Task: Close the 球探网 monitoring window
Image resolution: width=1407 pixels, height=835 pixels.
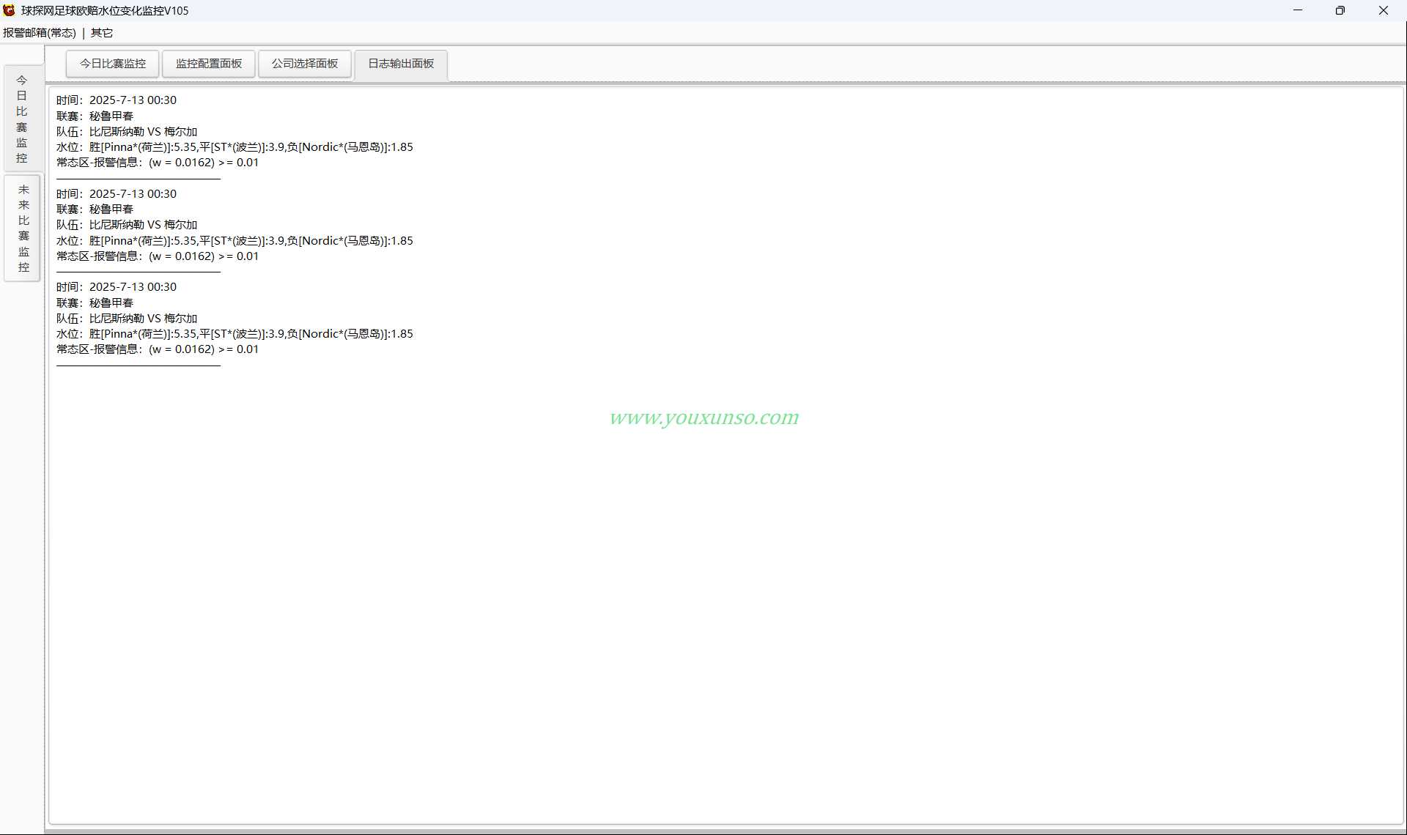Action: pyautogui.click(x=1384, y=10)
